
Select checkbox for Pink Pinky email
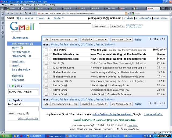46,50
